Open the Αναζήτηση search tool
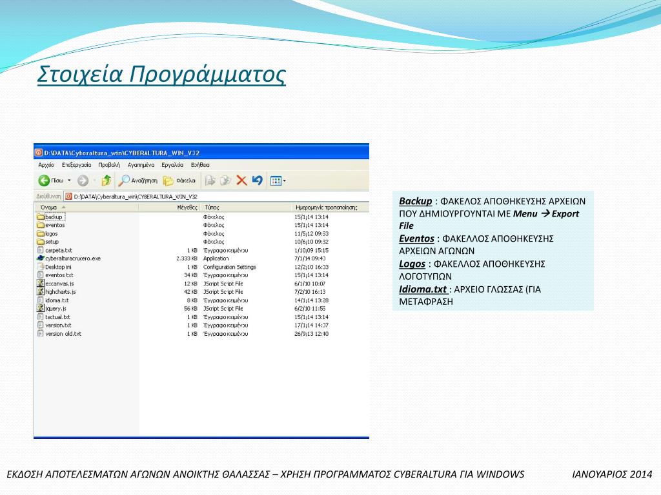 [x=138, y=180]
